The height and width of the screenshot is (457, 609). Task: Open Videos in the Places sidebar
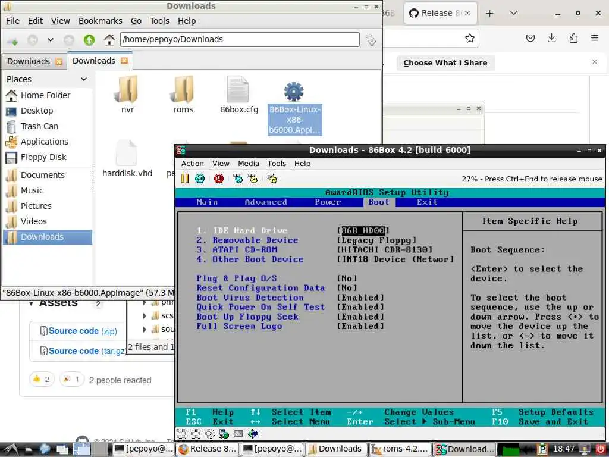(x=48, y=221)
